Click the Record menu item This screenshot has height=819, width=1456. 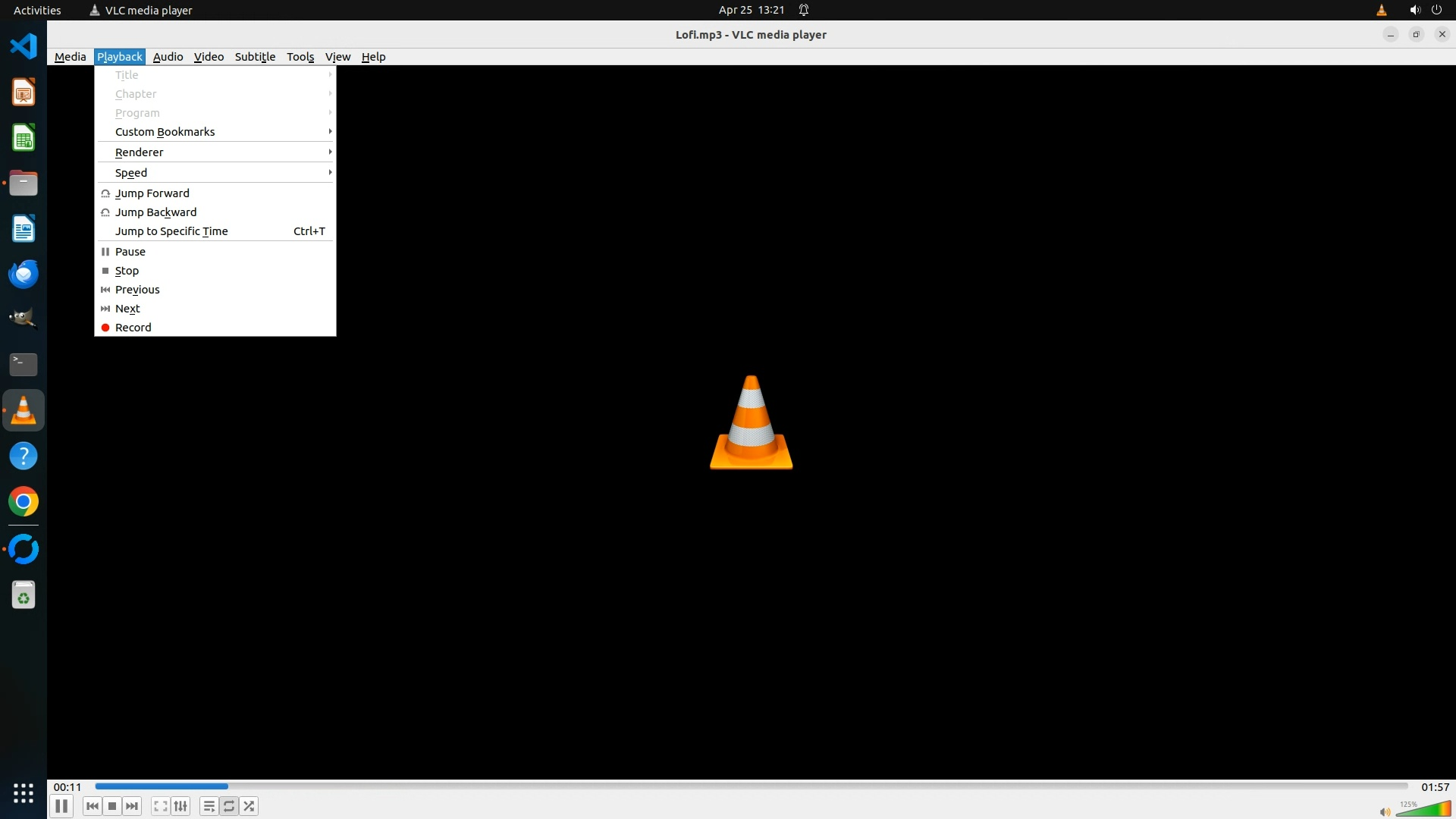(x=133, y=328)
